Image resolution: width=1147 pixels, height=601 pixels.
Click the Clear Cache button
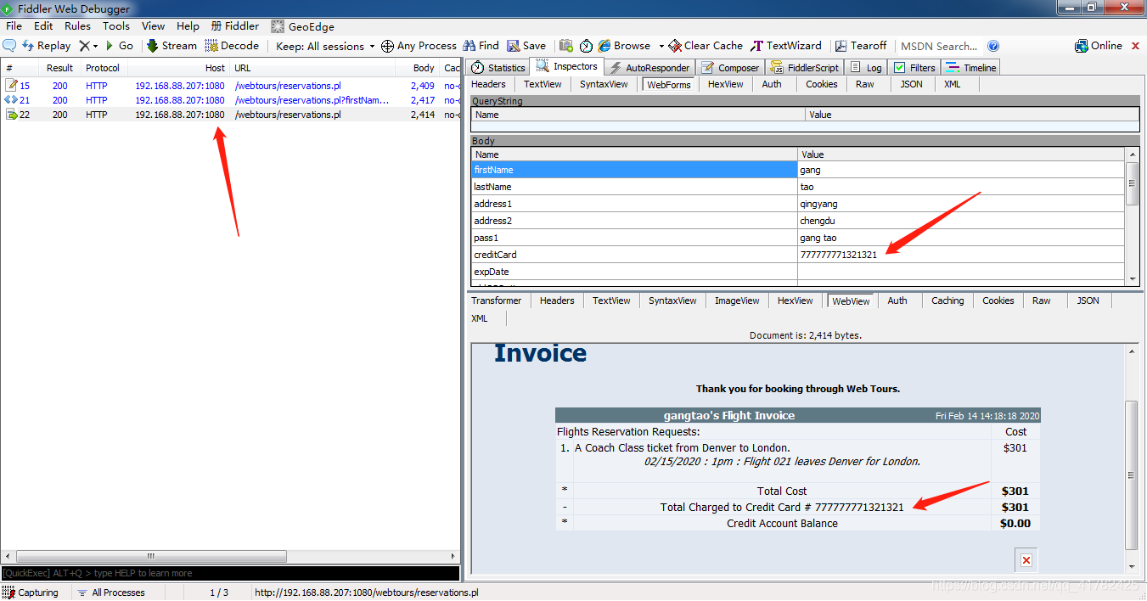[x=706, y=46]
